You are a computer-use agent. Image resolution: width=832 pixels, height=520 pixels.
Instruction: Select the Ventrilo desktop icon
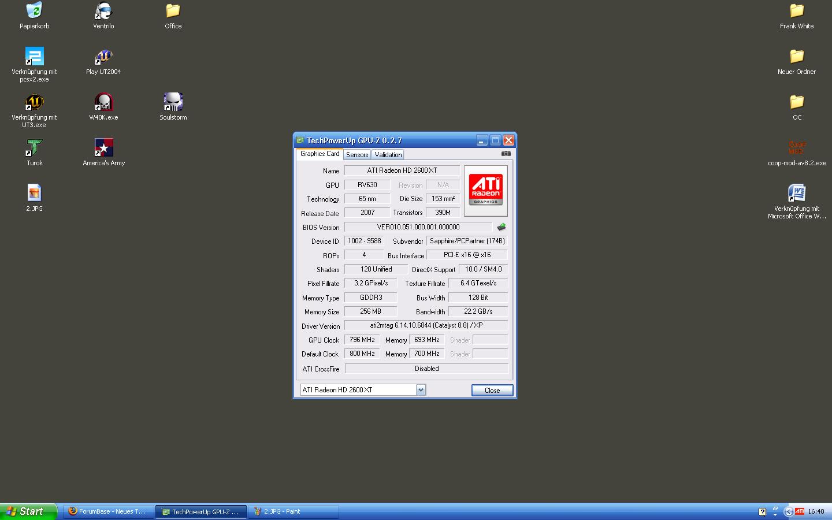[x=103, y=10]
